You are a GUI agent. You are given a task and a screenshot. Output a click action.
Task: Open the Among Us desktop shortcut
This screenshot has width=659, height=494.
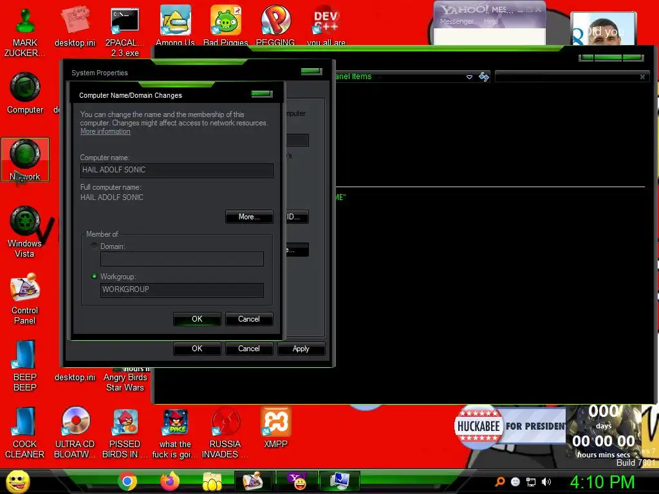click(175, 25)
